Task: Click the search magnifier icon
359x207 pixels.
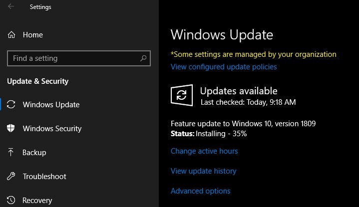Action: (143, 58)
